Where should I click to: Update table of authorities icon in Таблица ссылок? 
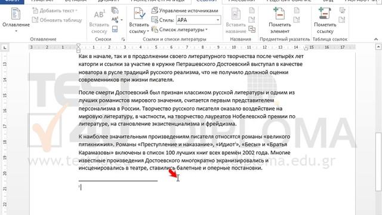coord(342,20)
